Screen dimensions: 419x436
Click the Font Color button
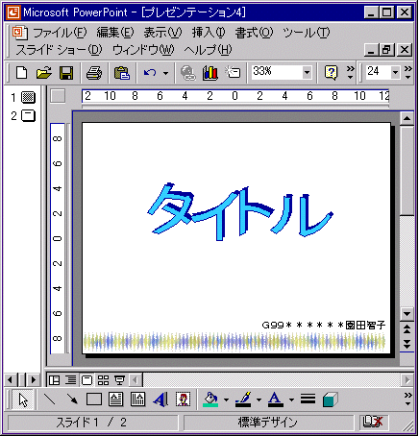pos(275,400)
